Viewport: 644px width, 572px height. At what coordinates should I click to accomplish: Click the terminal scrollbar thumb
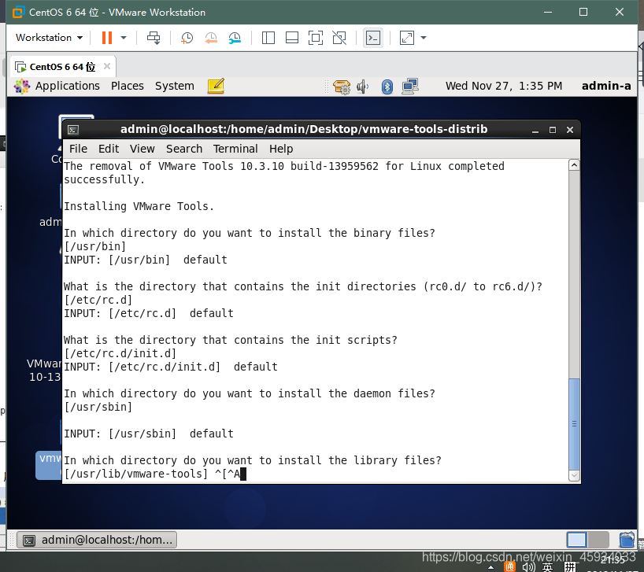coord(574,424)
